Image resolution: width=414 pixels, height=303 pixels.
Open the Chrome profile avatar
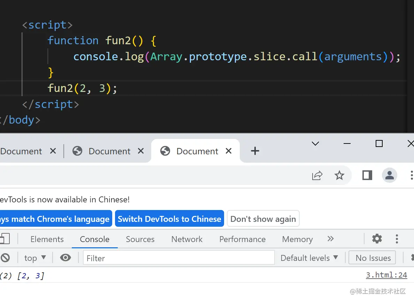click(x=389, y=175)
